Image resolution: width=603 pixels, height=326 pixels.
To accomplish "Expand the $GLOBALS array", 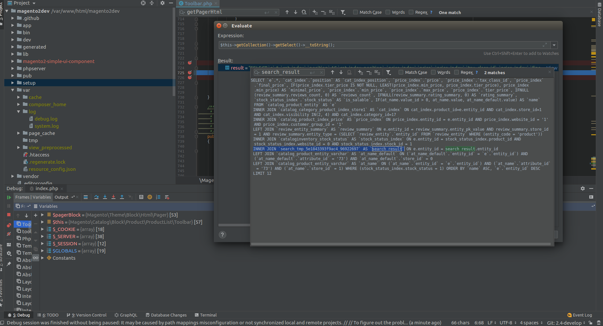I will click(43, 251).
